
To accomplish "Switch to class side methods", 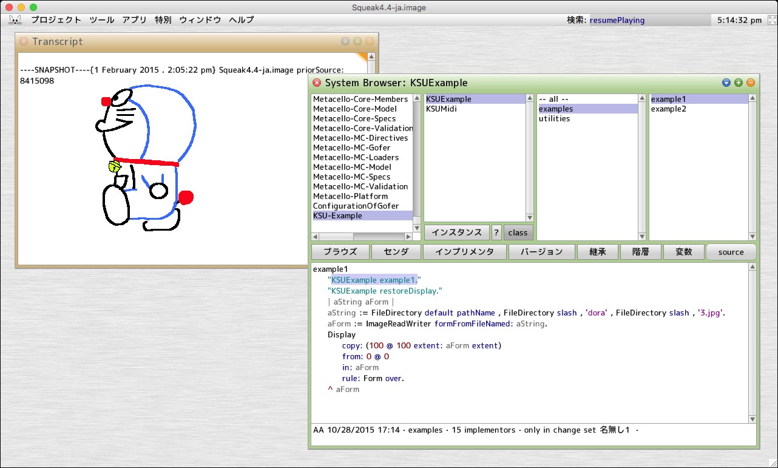I will (x=518, y=232).
